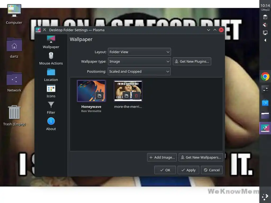Click the muted volume tray icon

[x=265, y=25]
